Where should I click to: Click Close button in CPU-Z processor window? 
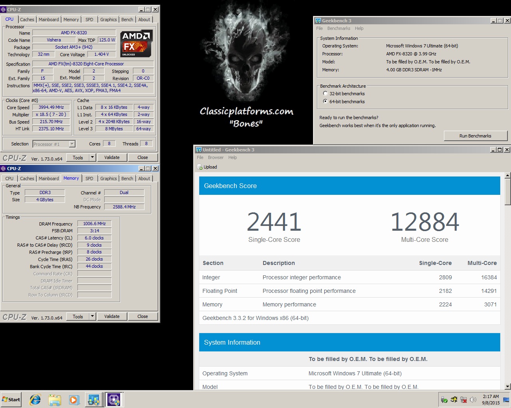(x=143, y=158)
